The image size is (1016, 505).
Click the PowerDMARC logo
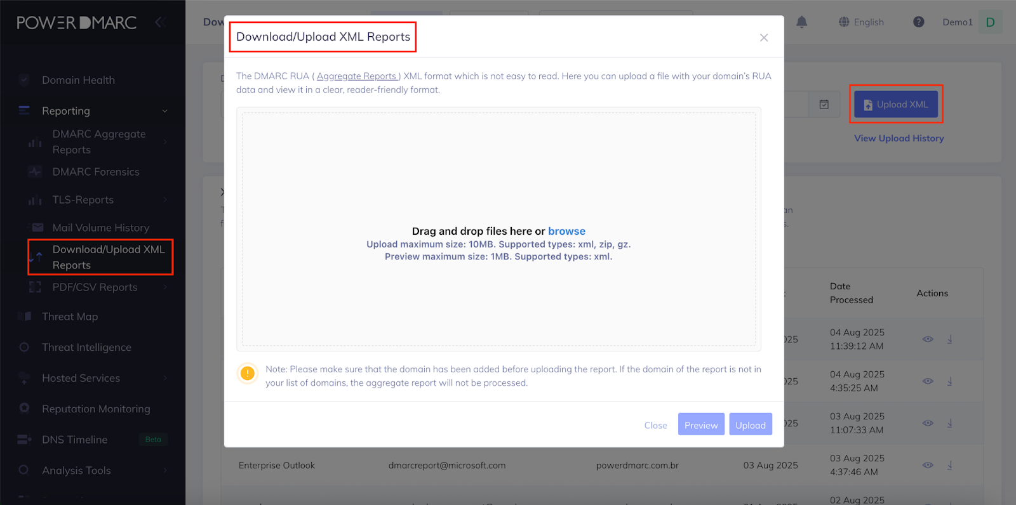click(x=76, y=23)
